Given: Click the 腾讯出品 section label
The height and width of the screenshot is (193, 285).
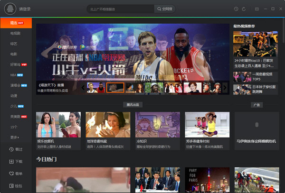Looking at the screenshot, I should click(133, 105).
